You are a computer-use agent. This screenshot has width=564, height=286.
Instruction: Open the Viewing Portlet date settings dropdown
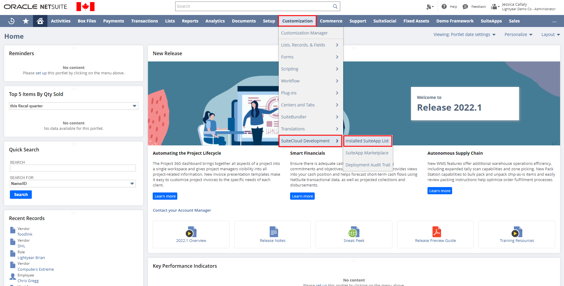pos(464,34)
